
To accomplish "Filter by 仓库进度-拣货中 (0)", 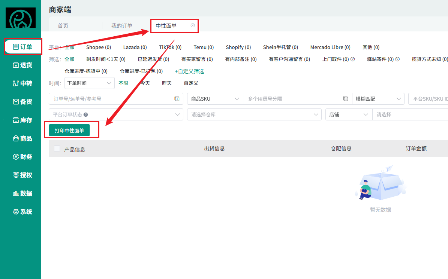I will click(86, 71).
